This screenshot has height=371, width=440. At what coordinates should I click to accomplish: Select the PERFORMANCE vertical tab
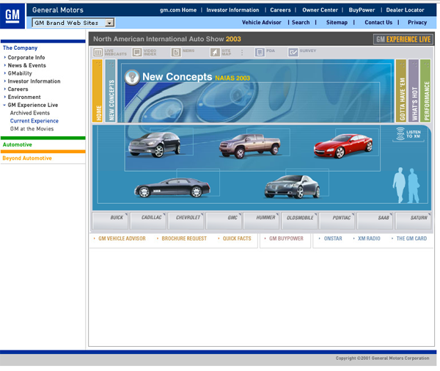click(425, 91)
